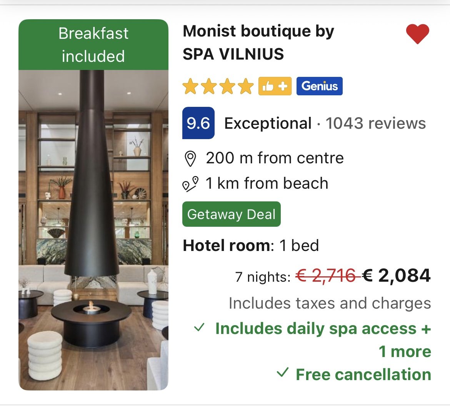Open the Monist boutique hotel title

(x=258, y=42)
